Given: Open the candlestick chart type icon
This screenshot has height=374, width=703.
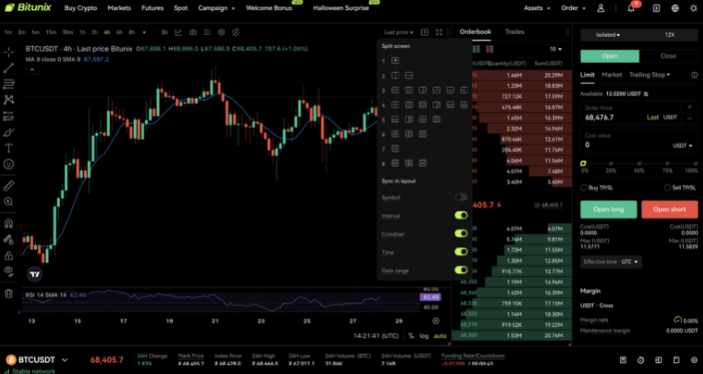Looking at the screenshot, I should (x=165, y=32).
